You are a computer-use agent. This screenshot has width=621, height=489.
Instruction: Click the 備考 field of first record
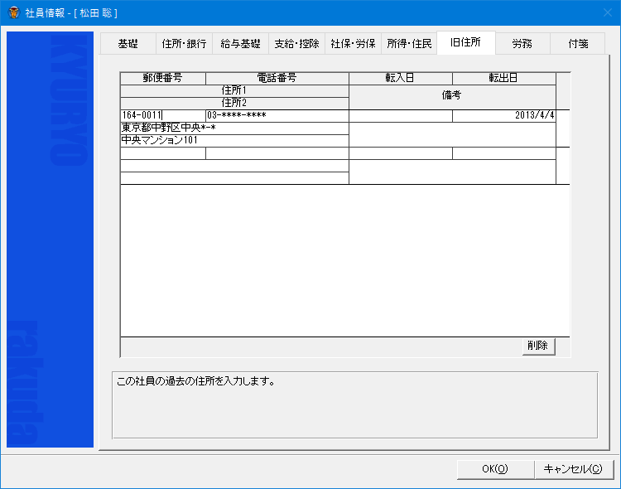point(452,134)
